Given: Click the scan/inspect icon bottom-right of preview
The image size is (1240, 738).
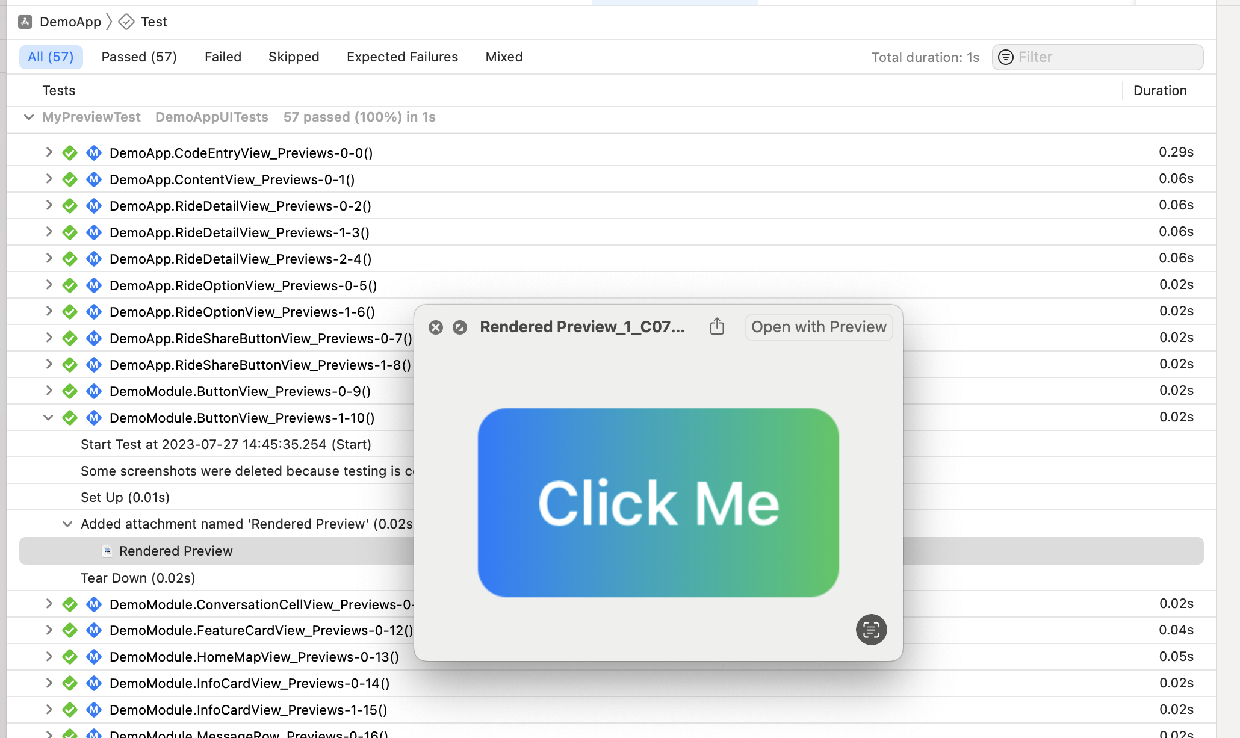Looking at the screenshot, I should point(870,629).
